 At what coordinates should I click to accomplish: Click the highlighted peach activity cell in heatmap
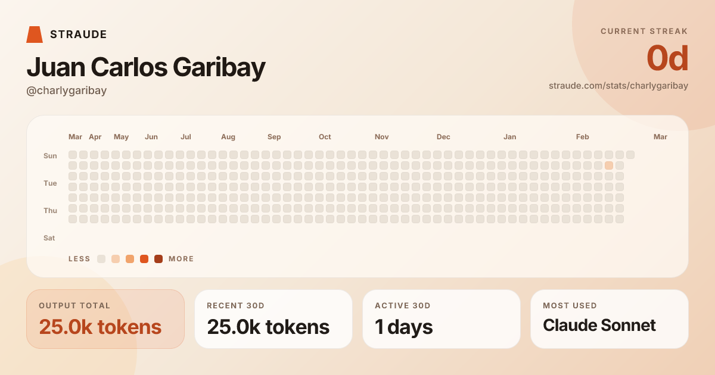point(609,165)
